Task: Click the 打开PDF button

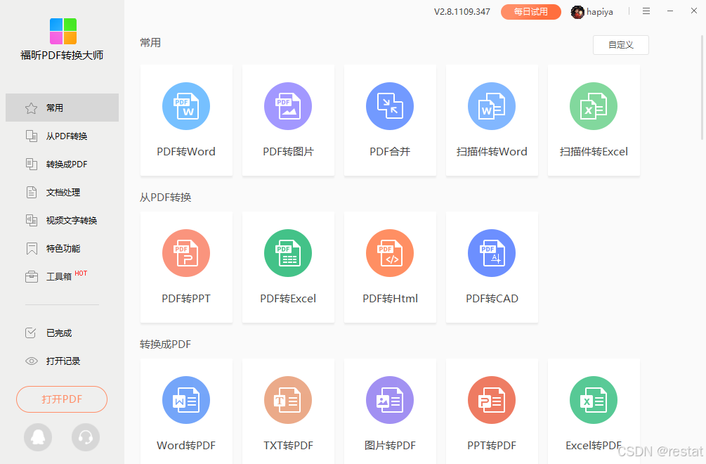Action: [62, 399]
